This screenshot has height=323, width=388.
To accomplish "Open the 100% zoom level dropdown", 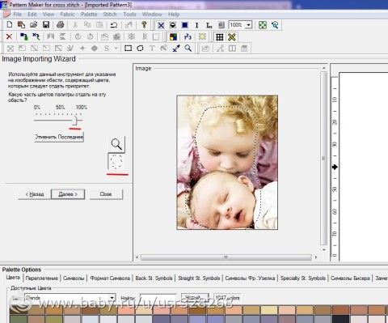I will coord(249,25).
